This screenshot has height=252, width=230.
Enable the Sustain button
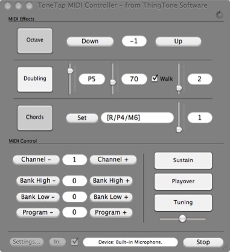click(x=183, y=160)
